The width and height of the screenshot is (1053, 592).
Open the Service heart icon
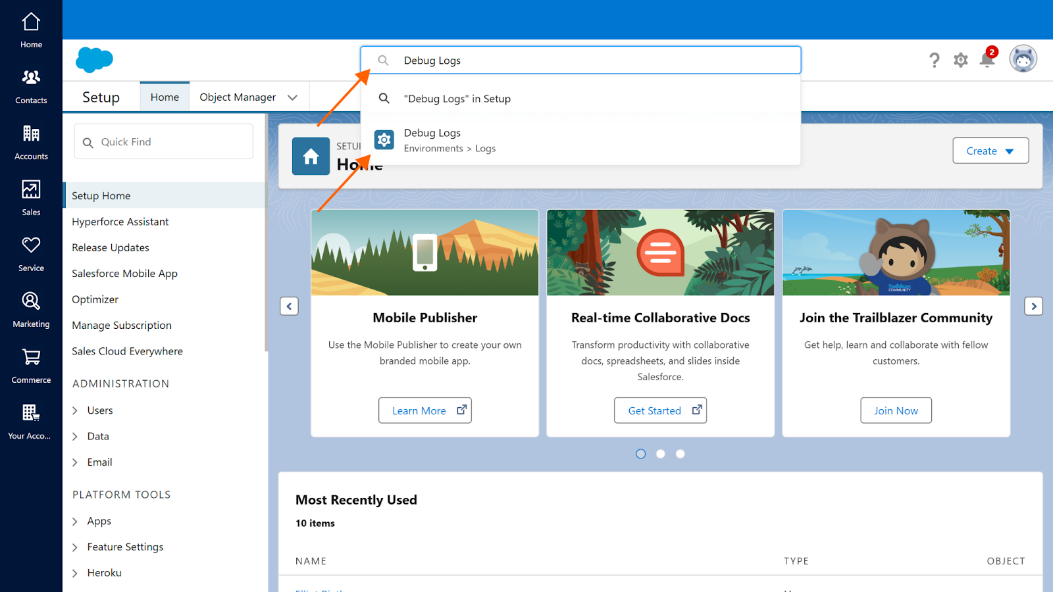pyautogui.click(x=31, y=253)
